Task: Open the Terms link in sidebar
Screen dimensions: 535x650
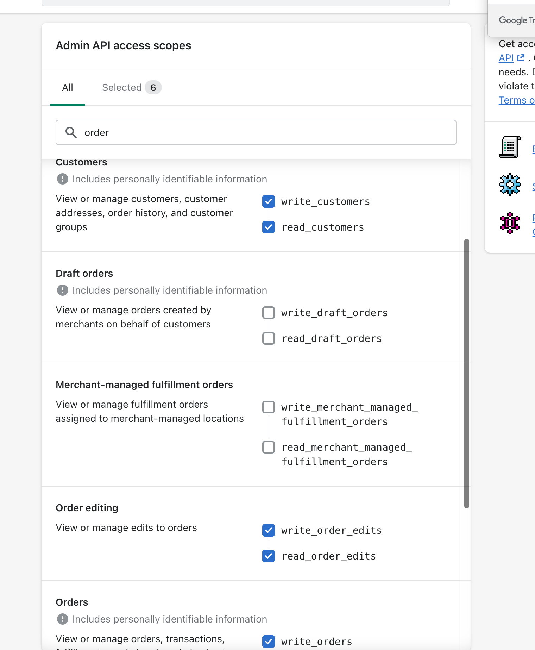Action: point(517,100)
